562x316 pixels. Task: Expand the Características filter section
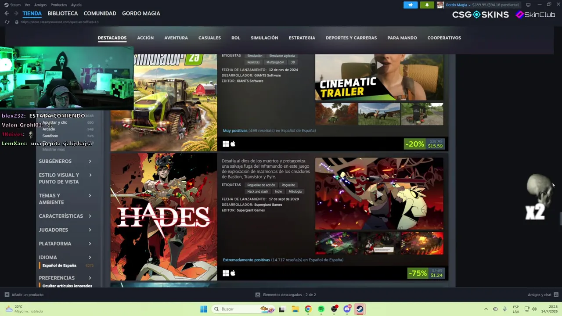click(65, 216)
